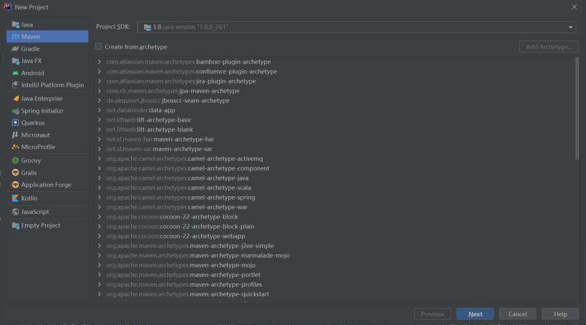Screen dimensions: 586x325
Task: Click the Cancel button
Action: (x=517, y=314)
